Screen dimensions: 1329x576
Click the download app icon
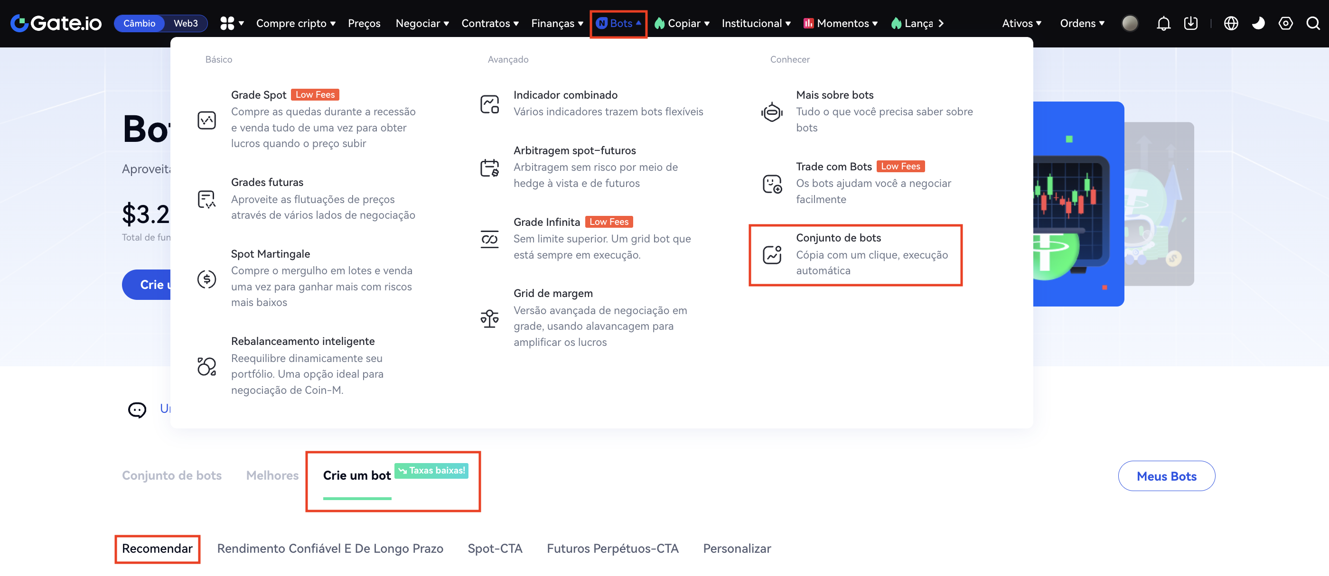[x=1190, y=23]
